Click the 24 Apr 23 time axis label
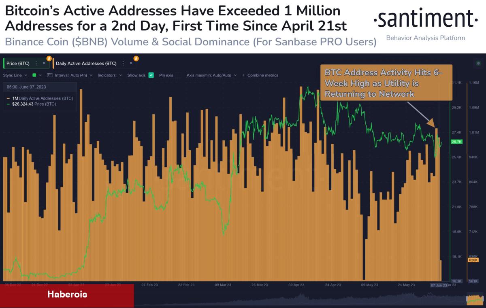 [x=333, y=285]
